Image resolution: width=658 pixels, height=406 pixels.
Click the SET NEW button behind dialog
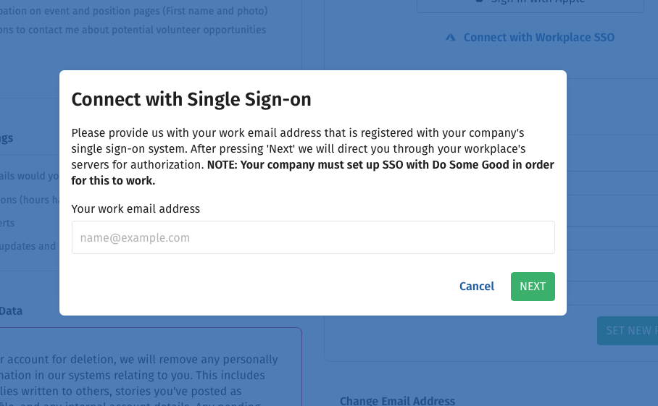pyautogui.click(x=628, y=331)
